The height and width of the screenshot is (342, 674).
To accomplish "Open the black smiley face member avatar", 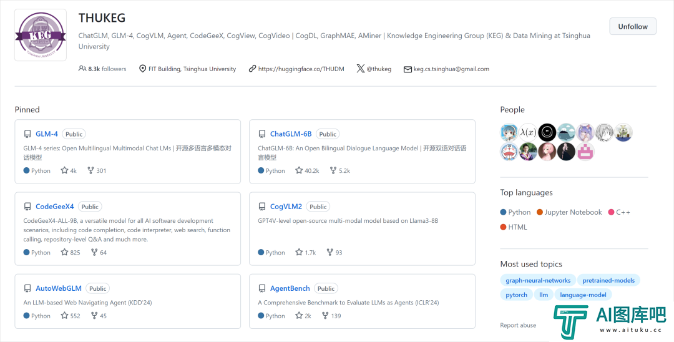I will (547, 133).
